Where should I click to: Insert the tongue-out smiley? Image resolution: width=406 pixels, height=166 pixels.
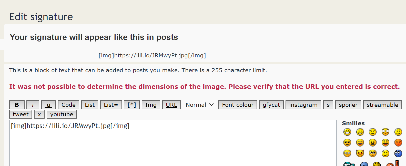coord(385,143)
